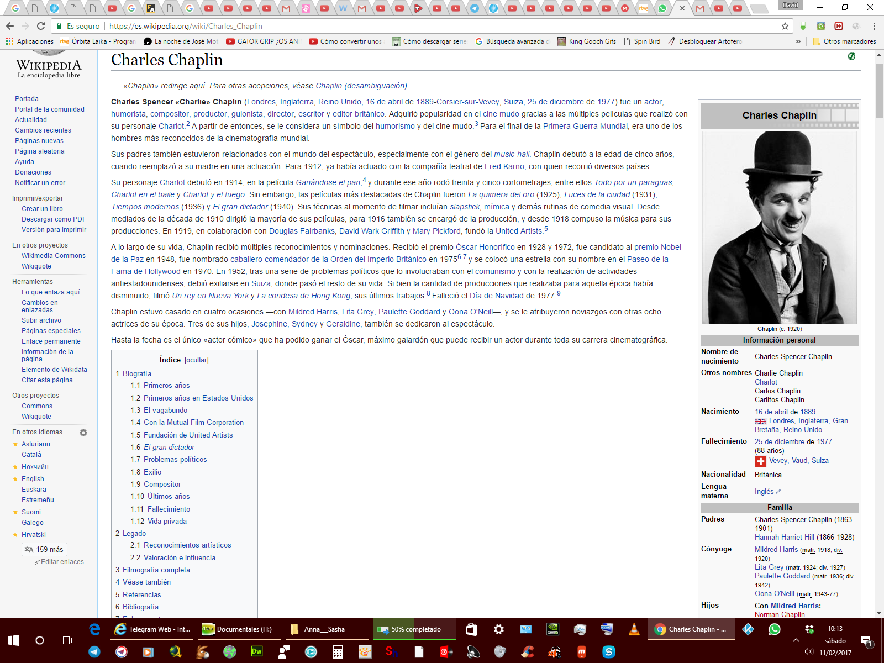The image size is (884, 663).
Task: Reload the page using the refresh icon
Action: [x=41, y=26]
